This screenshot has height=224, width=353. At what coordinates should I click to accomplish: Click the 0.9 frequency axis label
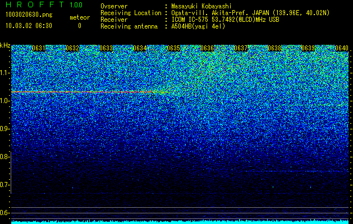(5, 129)
